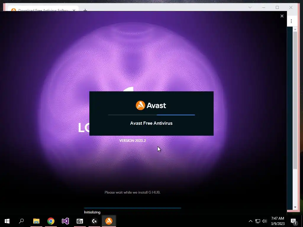303x227 pixels.
Task: Click the Initializing status text
Action: 92,212
